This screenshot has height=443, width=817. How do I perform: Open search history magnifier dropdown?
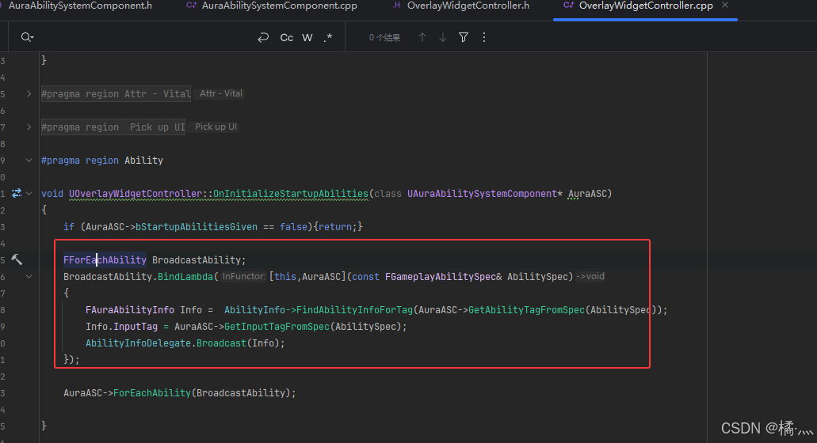tap(27, 37)
